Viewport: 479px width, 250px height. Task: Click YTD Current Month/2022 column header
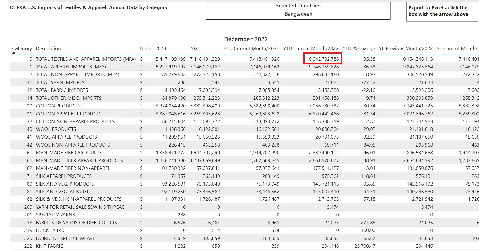311,48
